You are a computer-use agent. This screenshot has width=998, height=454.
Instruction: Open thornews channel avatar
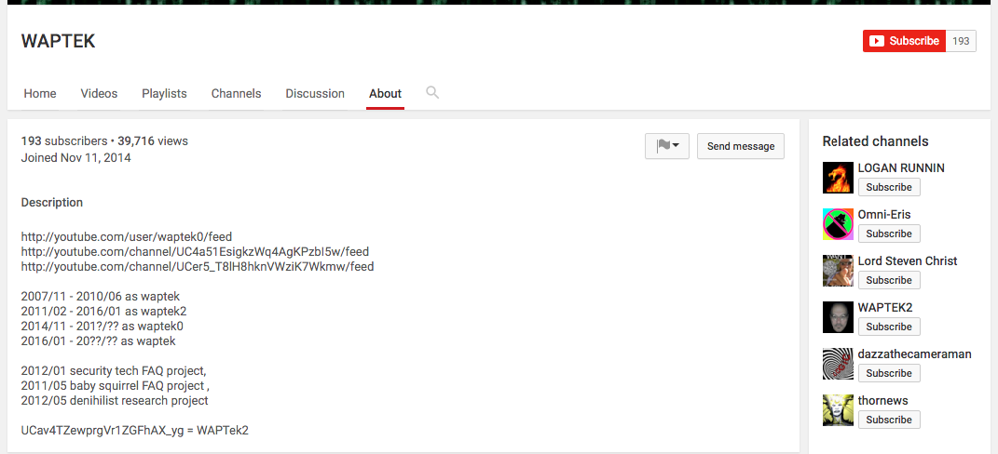click(x=838, y=410)
